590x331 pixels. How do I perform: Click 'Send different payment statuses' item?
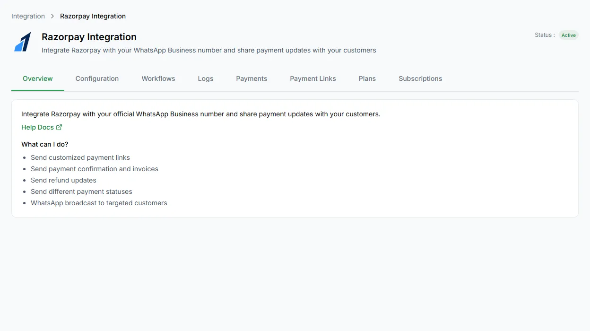tap(81, 192)
